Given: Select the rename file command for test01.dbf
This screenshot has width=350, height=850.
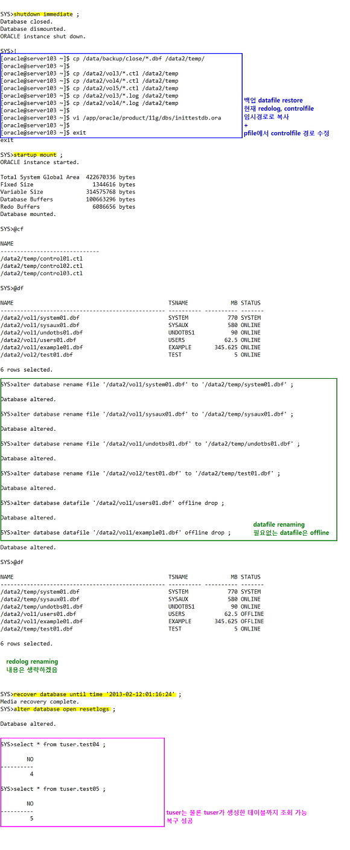Looking at the screenshot, I should [140, 474].
